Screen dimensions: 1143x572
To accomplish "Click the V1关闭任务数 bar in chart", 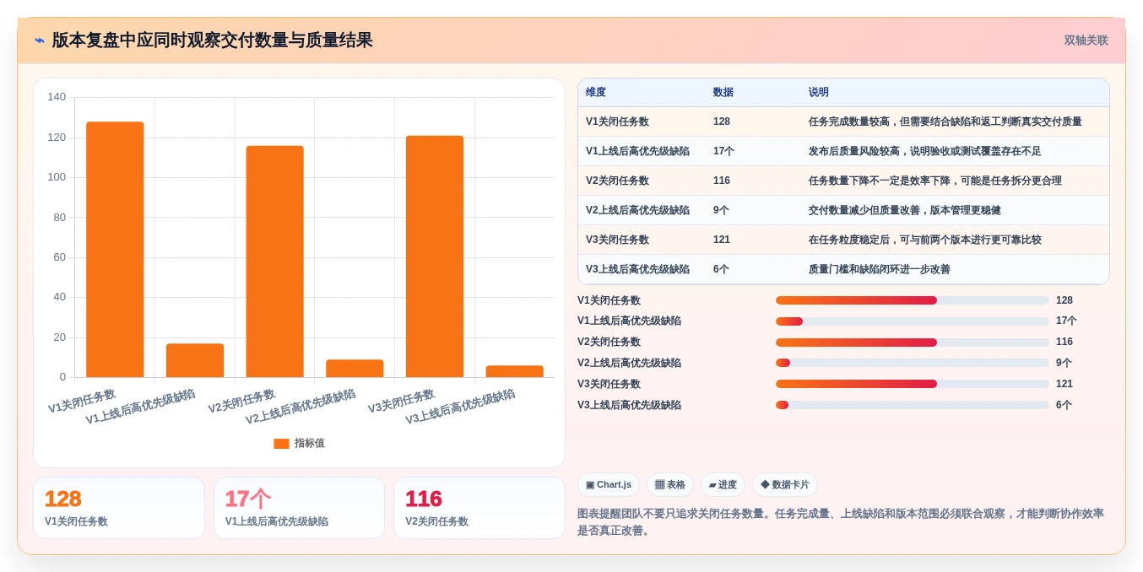I will (x=115, y=250).
